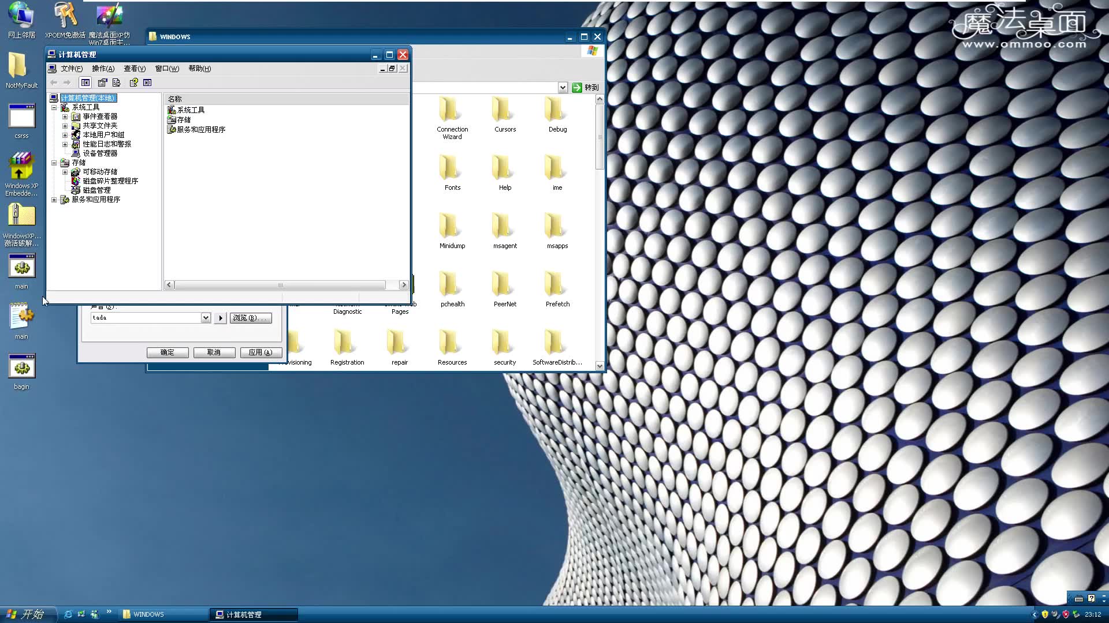Expand 本地用户和组 node
Screen dimensions: 1109x623
click(x=65, y=135)
